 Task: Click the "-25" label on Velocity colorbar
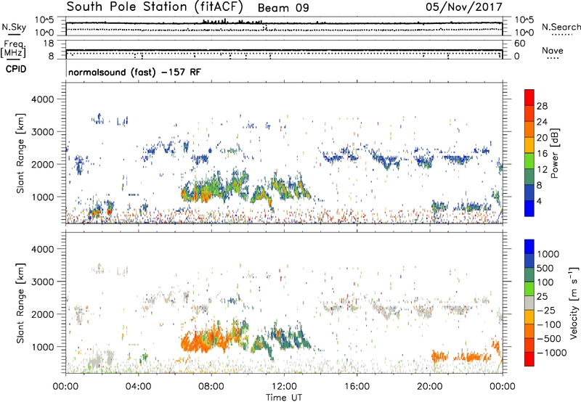pos(548,311)
